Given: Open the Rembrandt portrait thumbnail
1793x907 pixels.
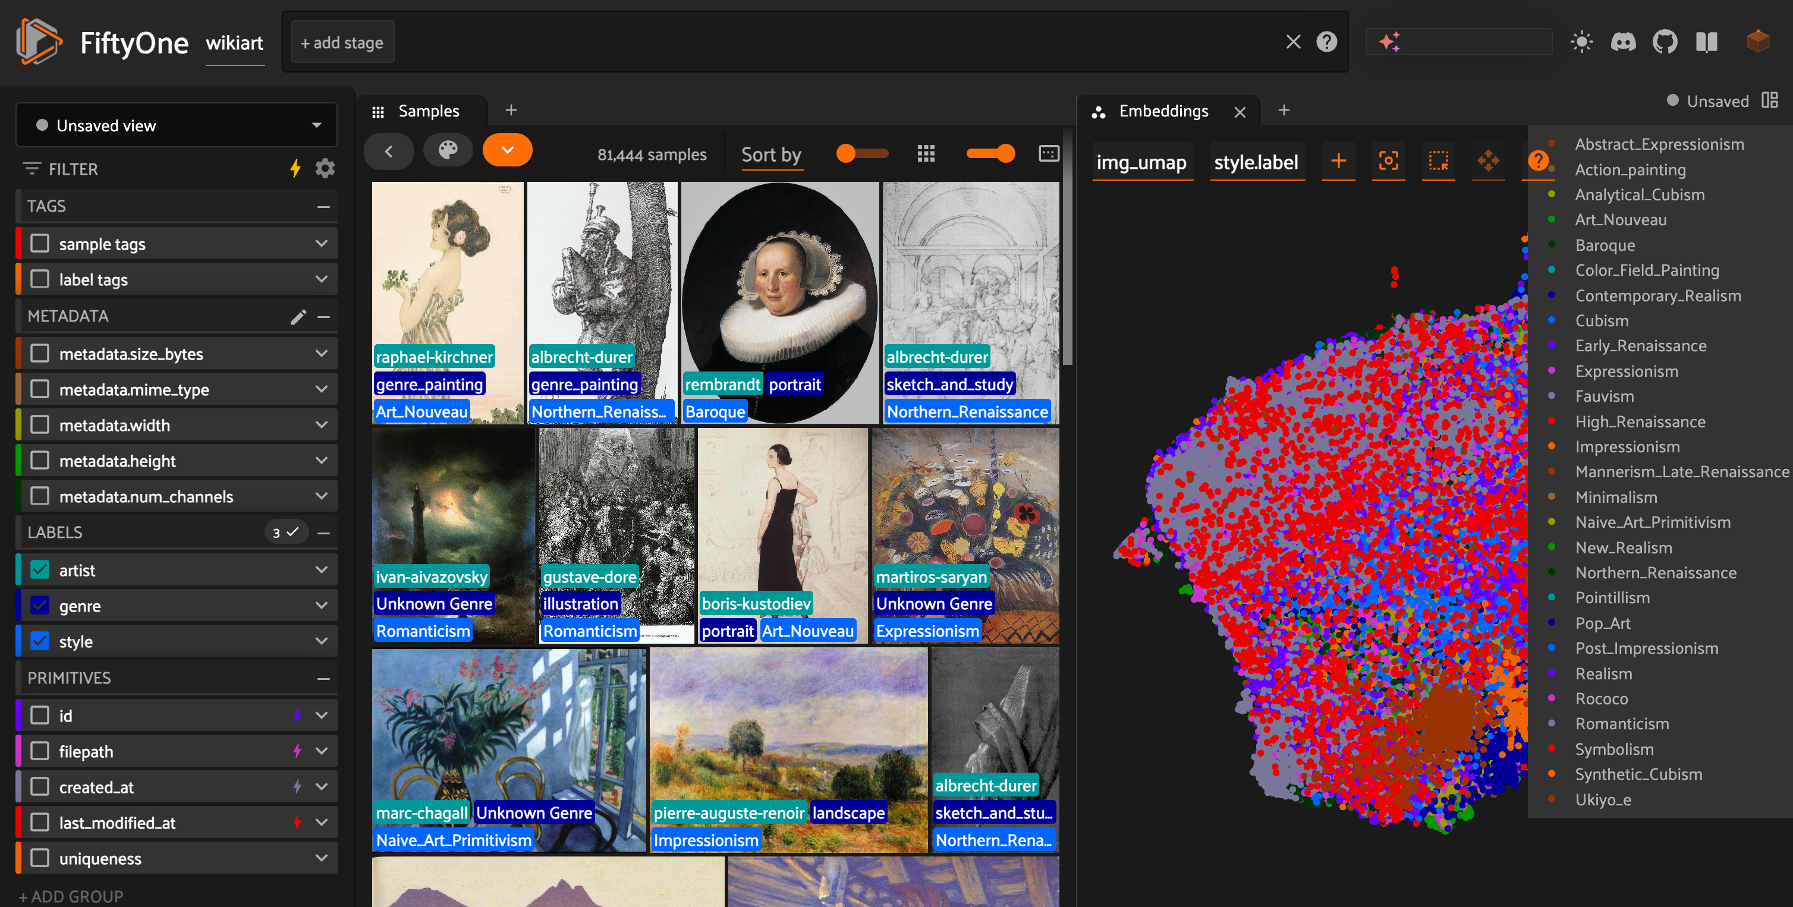Looking at the screenshot, I should click(779, 303).
